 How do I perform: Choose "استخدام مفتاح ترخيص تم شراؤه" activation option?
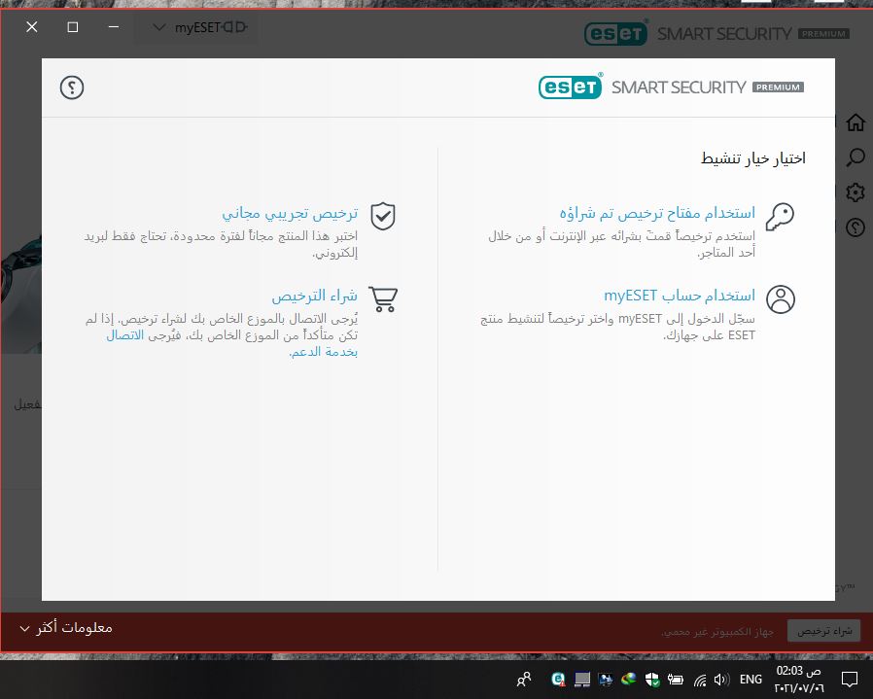click(x=657, y=213)
